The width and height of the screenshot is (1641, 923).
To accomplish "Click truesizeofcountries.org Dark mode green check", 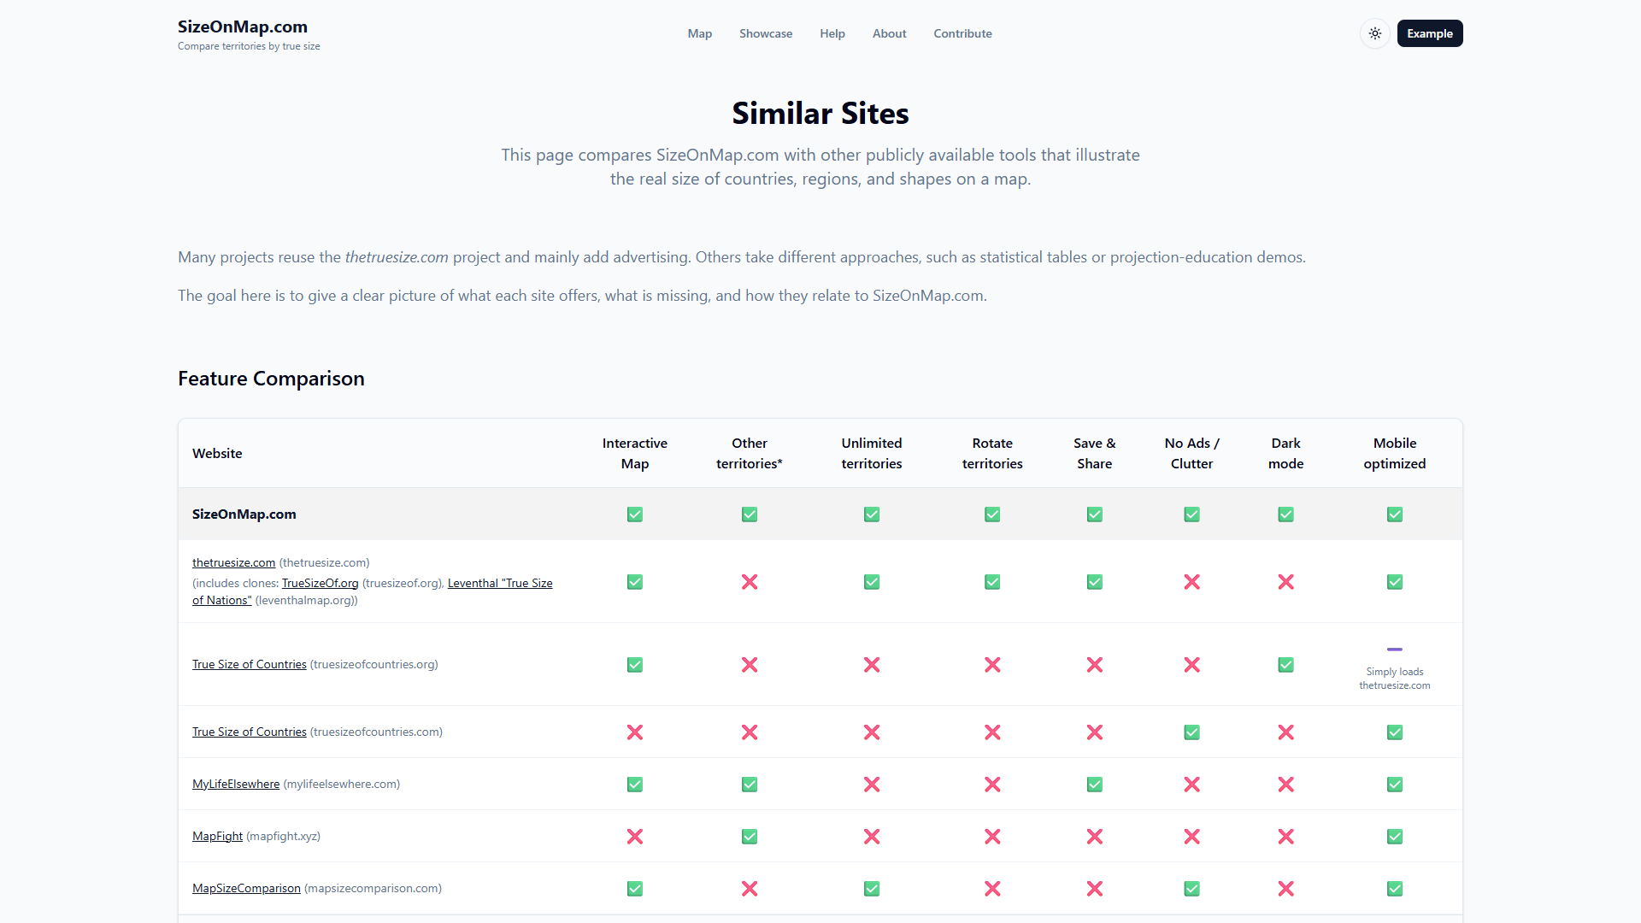I will 1285,665.
